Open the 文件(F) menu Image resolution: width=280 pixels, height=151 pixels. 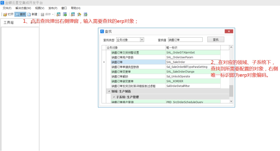click(x=7, y=8)
